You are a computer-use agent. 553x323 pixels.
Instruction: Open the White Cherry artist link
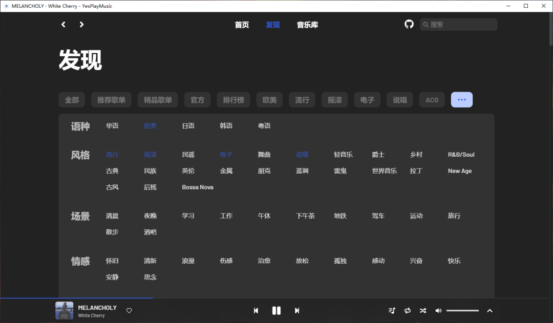coord(91,316)
